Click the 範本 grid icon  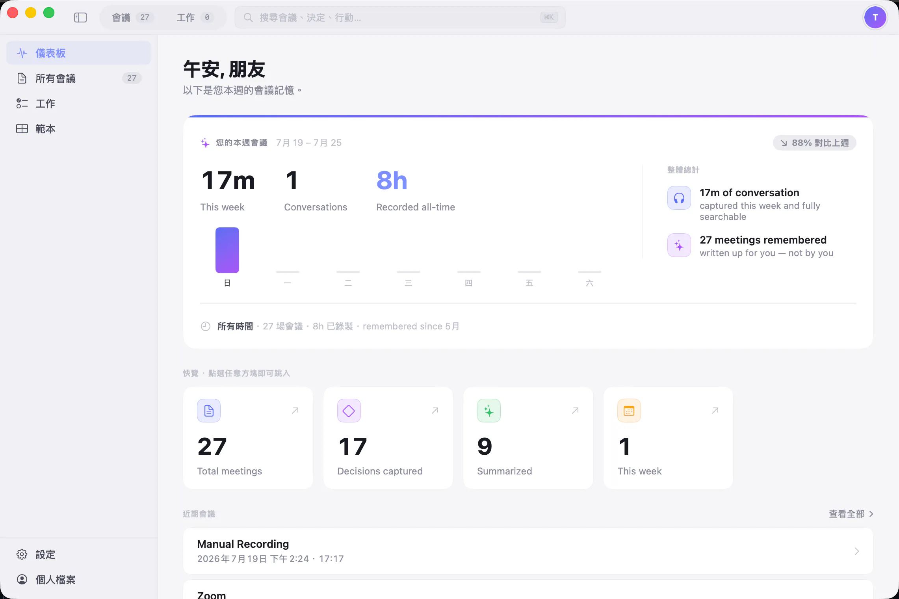(x=22, y=128)
